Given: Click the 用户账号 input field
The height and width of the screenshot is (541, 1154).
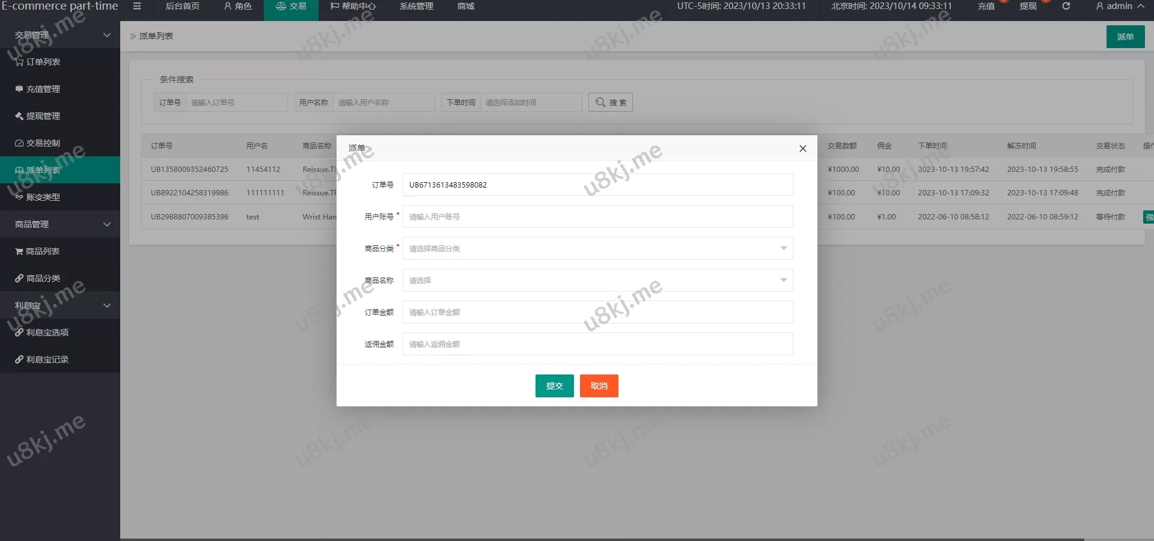Looking at the screenshot, I should pos(597,216).
